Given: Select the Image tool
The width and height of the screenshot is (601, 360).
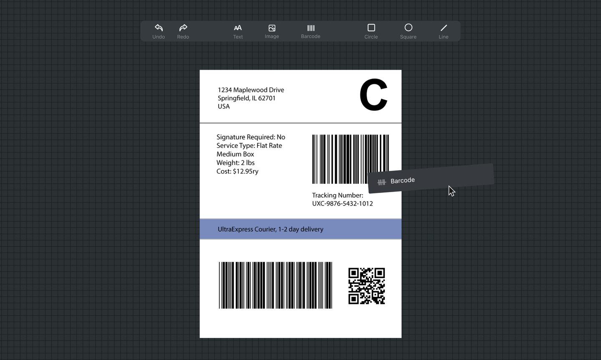Looking at the screenshot, I should [x=272, y=31].
